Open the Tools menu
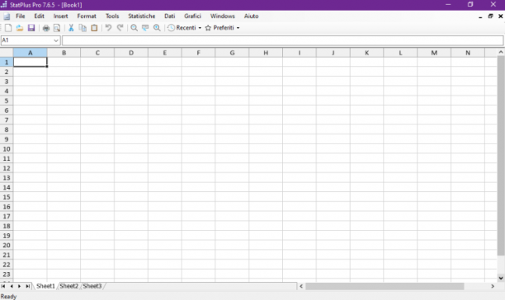The width and height of the screenshot is (505, 300). point(112,16)
